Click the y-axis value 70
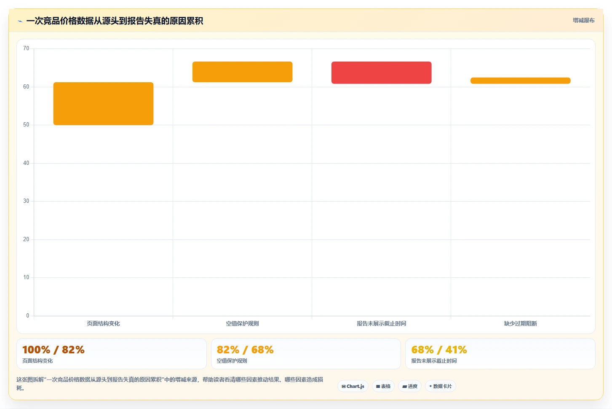612x409 pixels. (26, 48)
